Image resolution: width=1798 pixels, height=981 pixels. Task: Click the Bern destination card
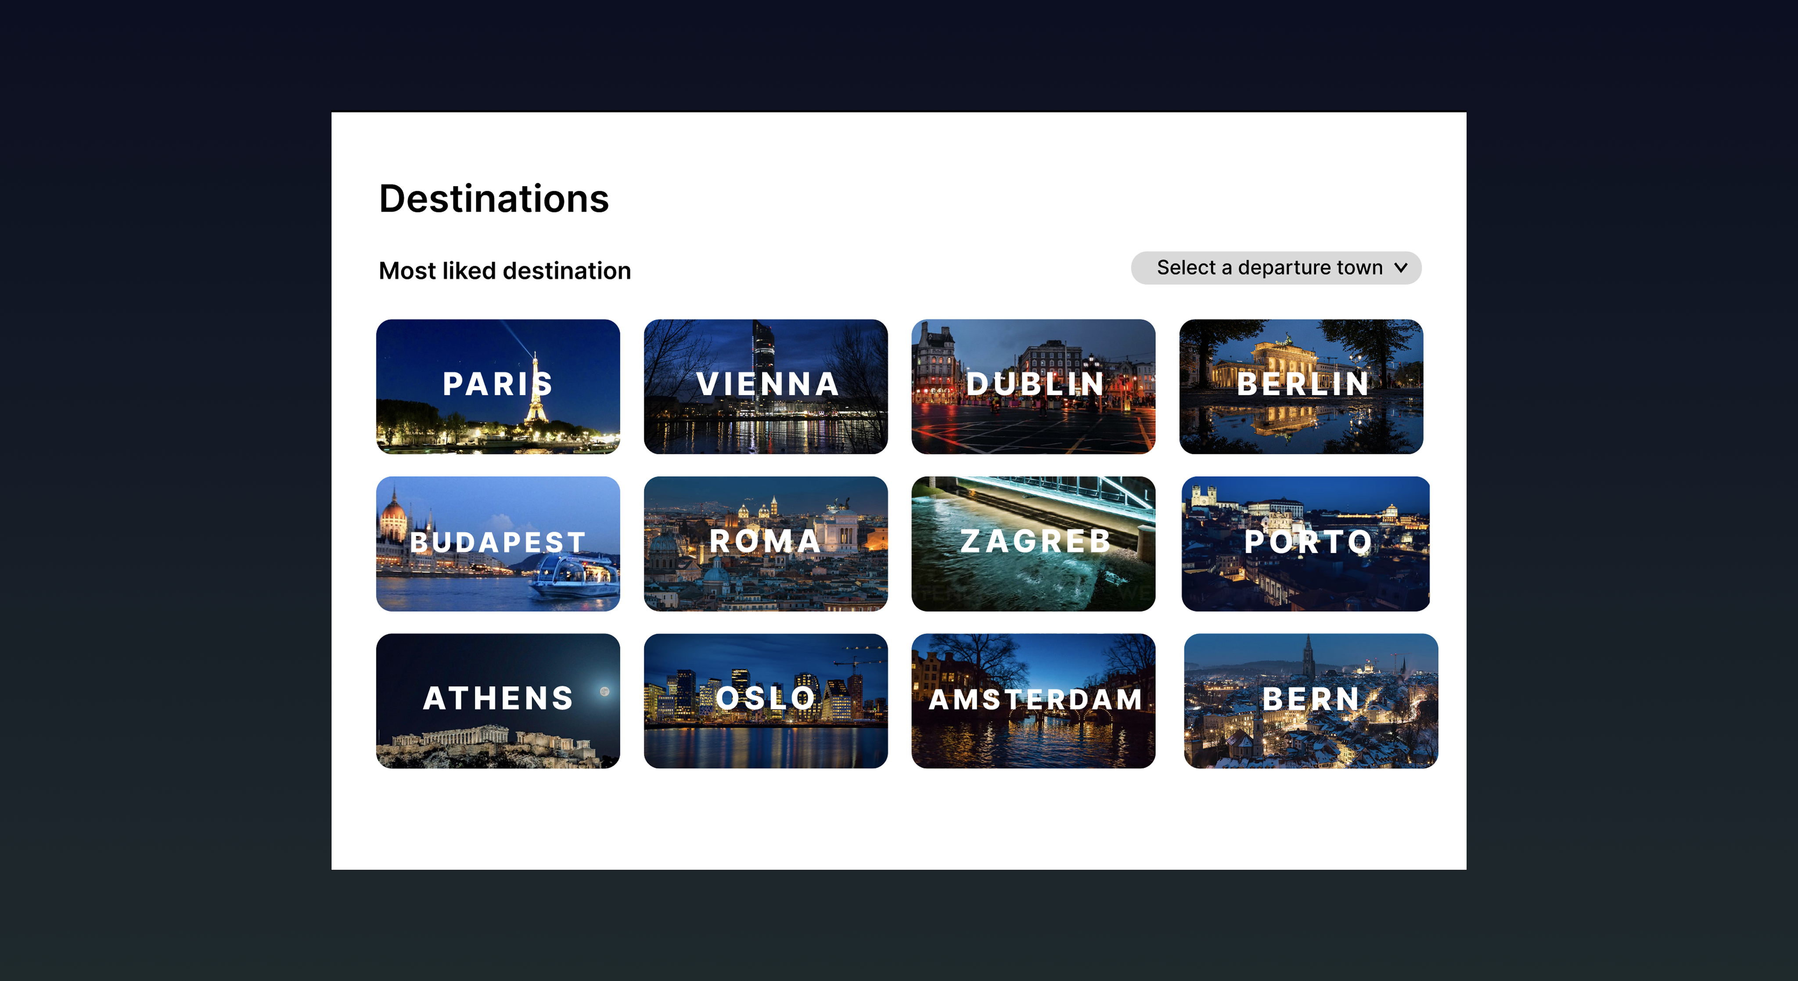(1311, 701)
